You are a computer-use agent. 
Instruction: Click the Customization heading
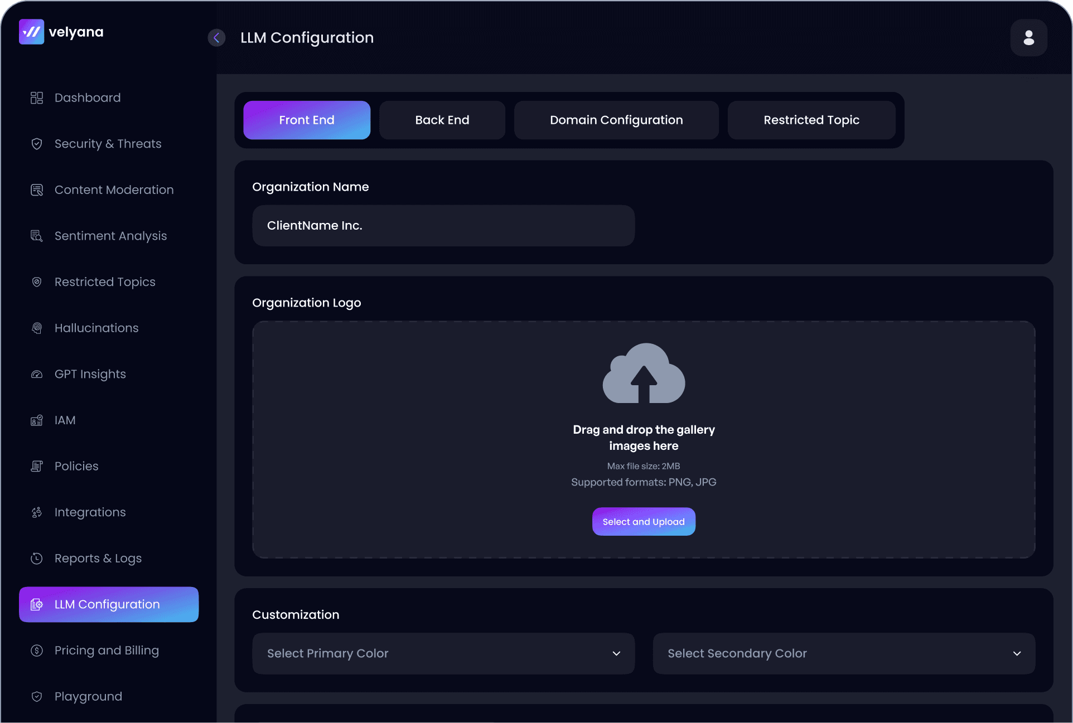point(296,615)
